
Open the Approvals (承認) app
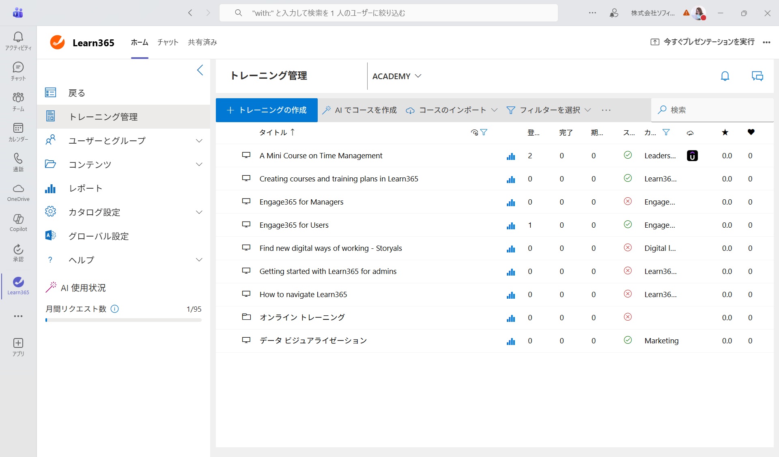(x=18, y=253)
